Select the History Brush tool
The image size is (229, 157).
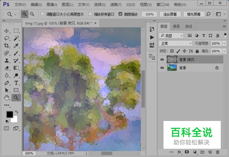pyautogui.click(x=16, y=60)
